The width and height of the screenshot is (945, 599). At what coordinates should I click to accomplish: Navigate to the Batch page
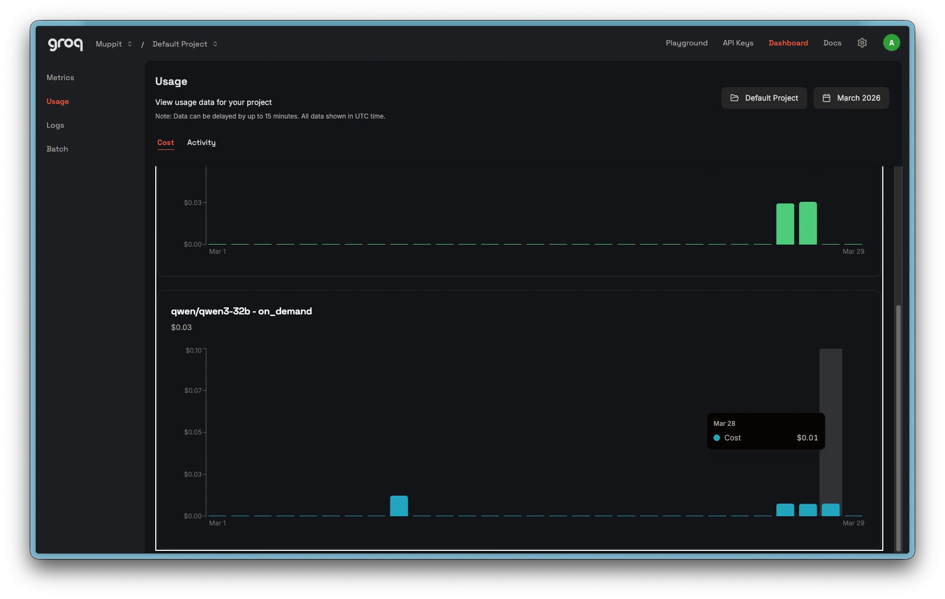[x=57, y=149]
